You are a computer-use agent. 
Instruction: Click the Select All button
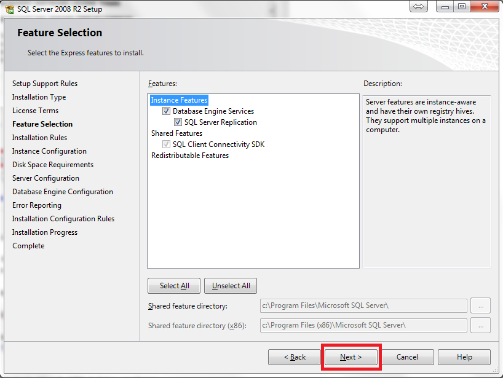[174, 286]
